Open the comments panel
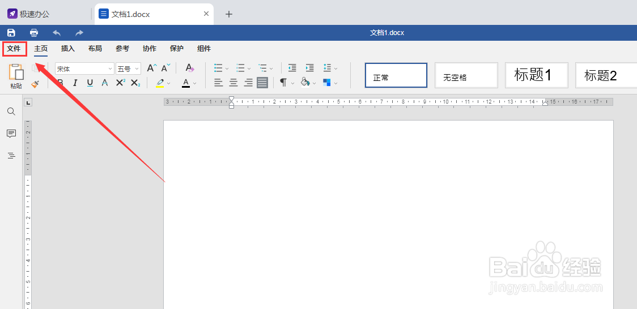637x309 pixels. pyautogui.click(x=11, y=134)
